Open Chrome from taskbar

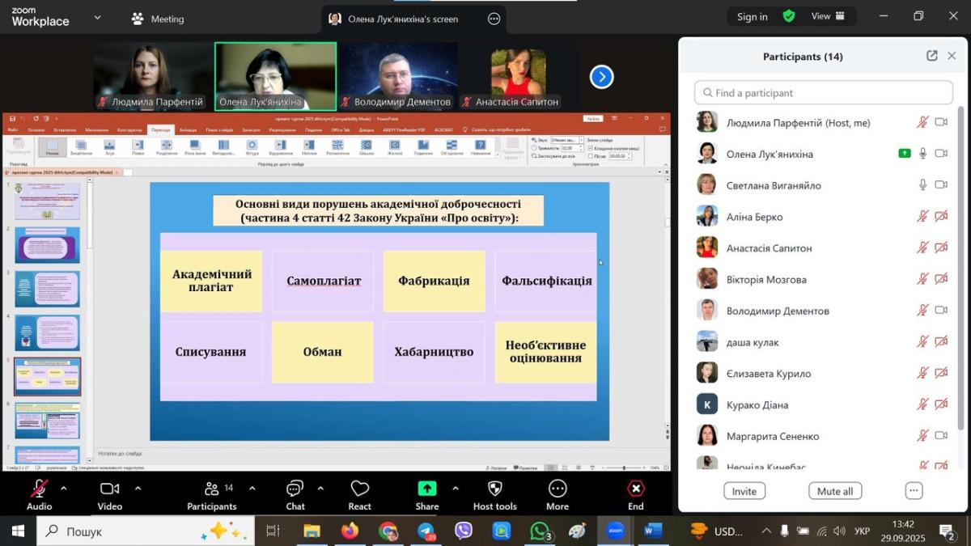[x=388, y=531]
